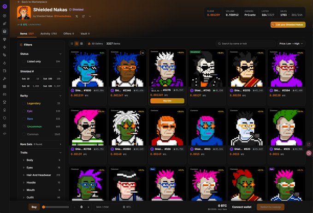Check the Legendary rarity filter
313x213 pixels.
(24, 103)
